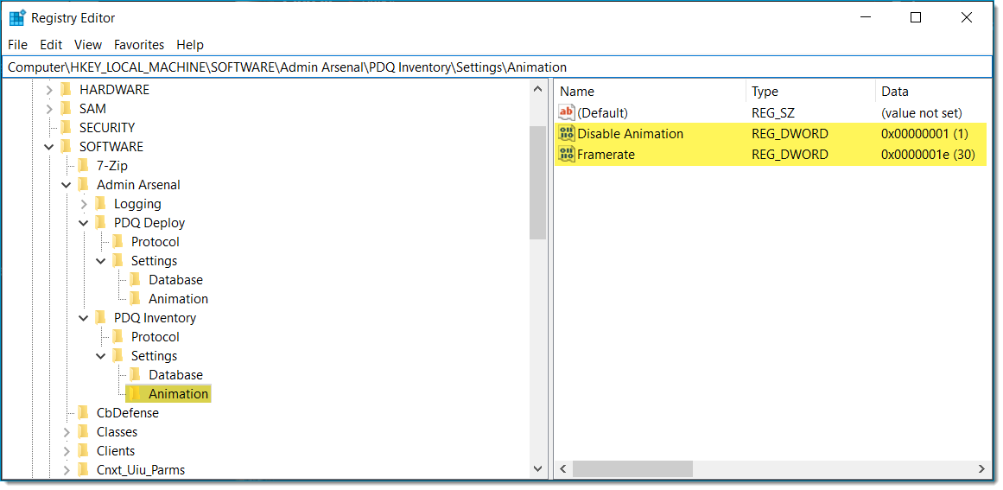
Task: Select Protocol key under PDQ Deploy
Action: 156,242
